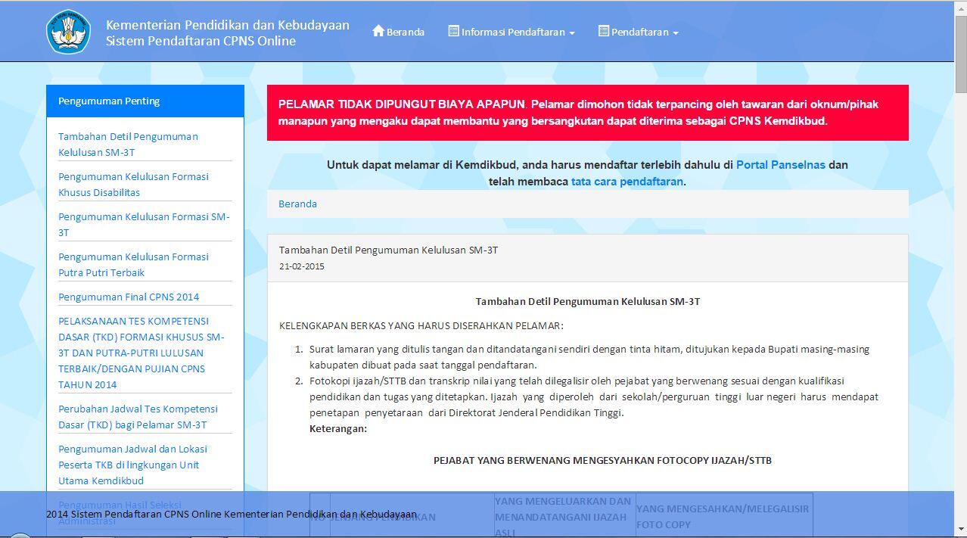Open Pengumuman Jadwal dan Lokasi Peserta TKB link
Screen dimensions: 967x538
(x=132, y=465)
